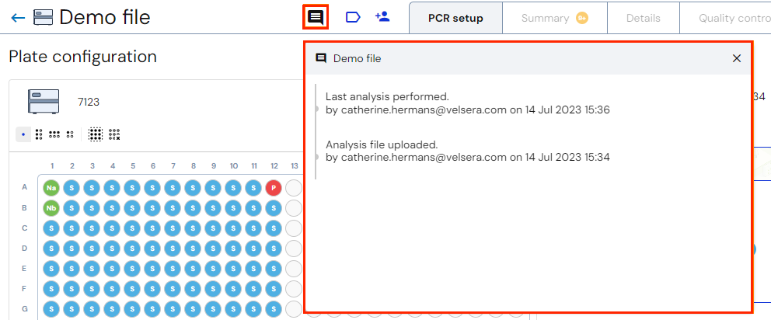Image resolution: width=771 pixels, height=320 pixels.
Task: Click the instrument icon beside Demo file title
Action: tap(44, 18)
